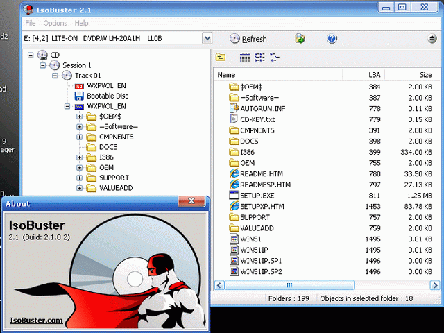Select AUTORUN.INF file icon
Viewport: 444px width, 333px height.
[234, 108]
